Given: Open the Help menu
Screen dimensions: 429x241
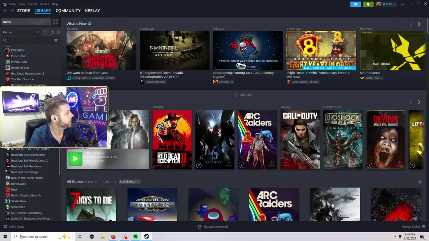Looking at the screenshot, I should (55, 4).
